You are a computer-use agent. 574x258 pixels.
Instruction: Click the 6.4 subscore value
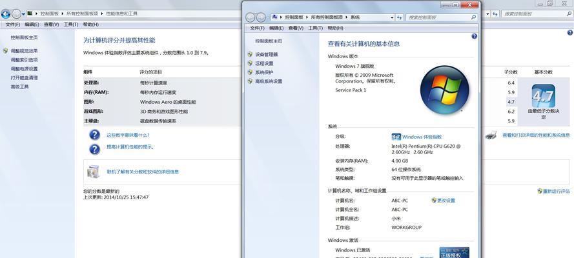(511, 83)
